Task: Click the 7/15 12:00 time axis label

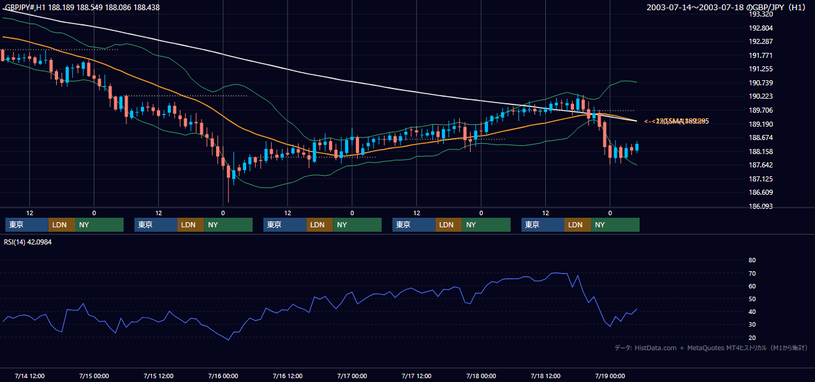Action: pyautogui.click(x=158, y=376)
